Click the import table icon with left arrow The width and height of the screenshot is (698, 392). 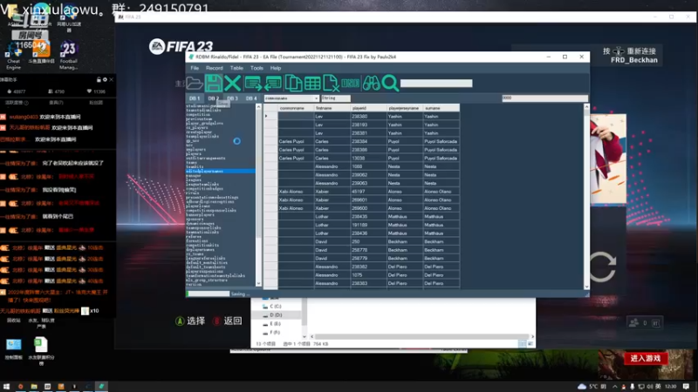(272, 83)
